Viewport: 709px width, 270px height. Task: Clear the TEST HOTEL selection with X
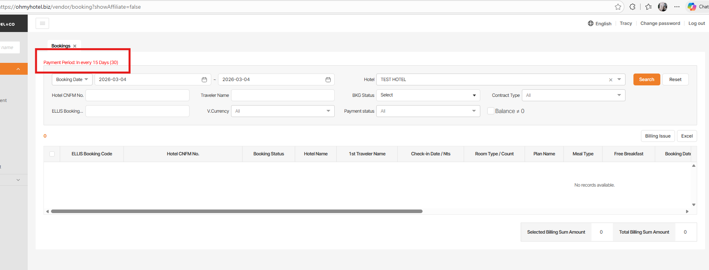click(610, 80)
